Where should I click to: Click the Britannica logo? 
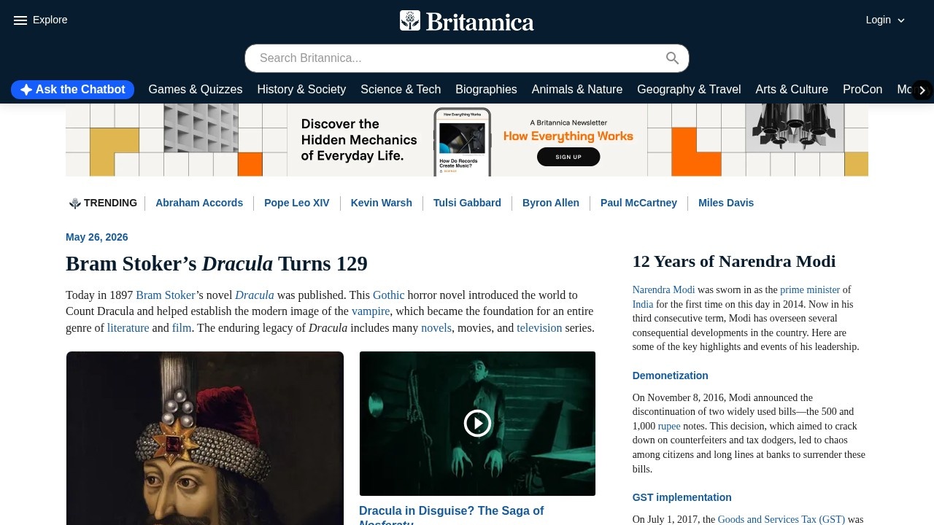point(467,21)
